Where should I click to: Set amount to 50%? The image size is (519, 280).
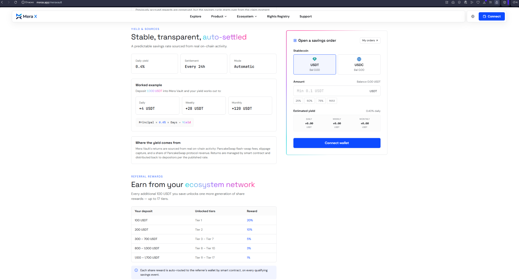309,101
